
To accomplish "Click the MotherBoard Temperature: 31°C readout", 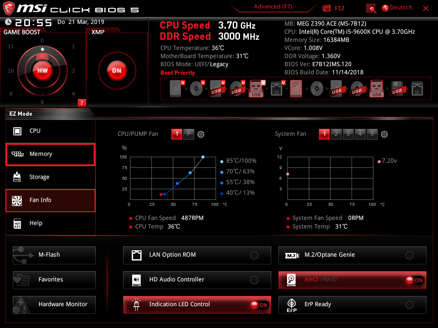I will click(x=204, y=56).
